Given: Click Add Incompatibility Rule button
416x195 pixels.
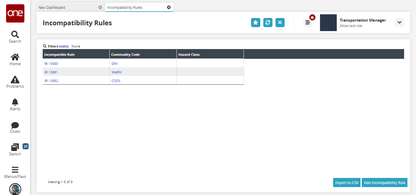Looking at the screenshot, I should pyautogui.click(x=385, y=183).
